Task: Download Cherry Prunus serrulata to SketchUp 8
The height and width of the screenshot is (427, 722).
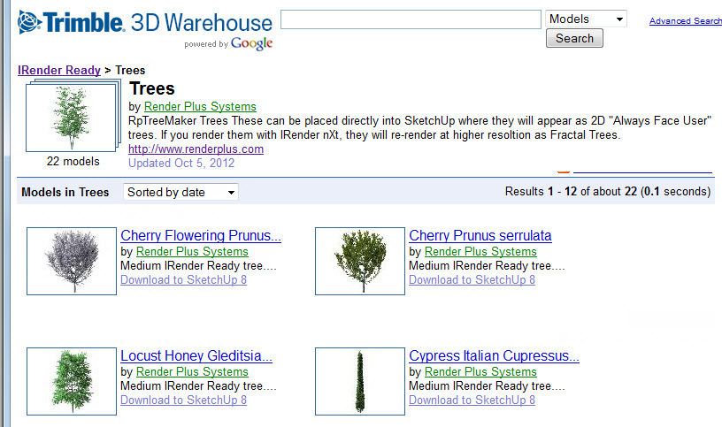Action: point(472,279)
